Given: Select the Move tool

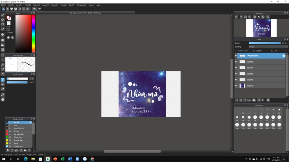Looking at the screenshot, I should pos(3,35).
